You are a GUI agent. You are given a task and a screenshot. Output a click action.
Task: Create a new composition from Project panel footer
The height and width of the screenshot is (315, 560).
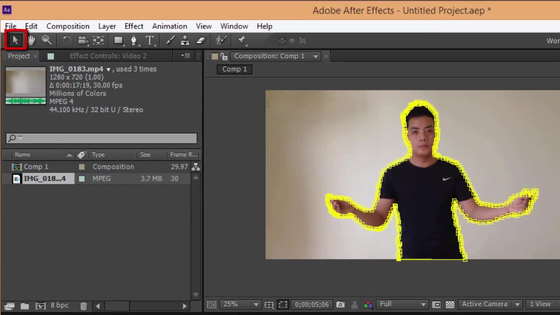pos(40,306)
